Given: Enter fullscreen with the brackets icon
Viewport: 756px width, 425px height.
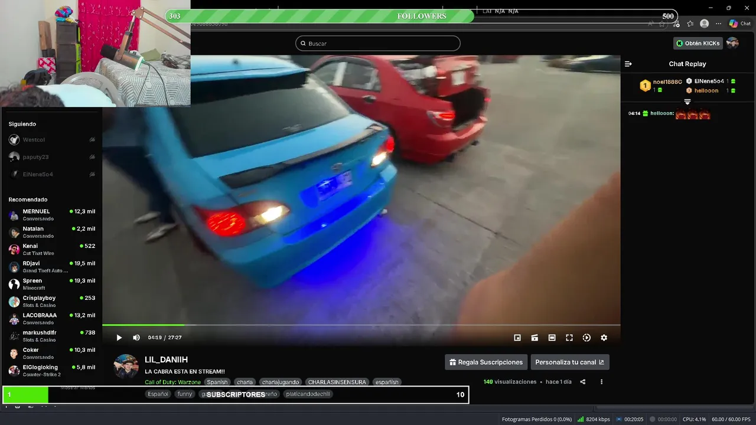Looking at the screenshot, I should pyautogui.click(x=569, y=338).
